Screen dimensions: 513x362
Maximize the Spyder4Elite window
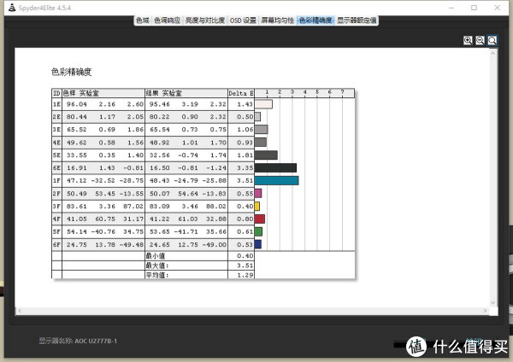tap(474, 8)
